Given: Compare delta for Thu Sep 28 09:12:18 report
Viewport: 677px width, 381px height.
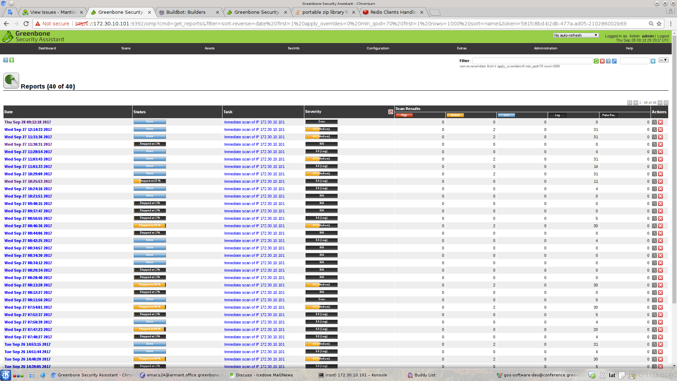Looking at the screenshot, I should pyautogui.click(x=654, y=122).
